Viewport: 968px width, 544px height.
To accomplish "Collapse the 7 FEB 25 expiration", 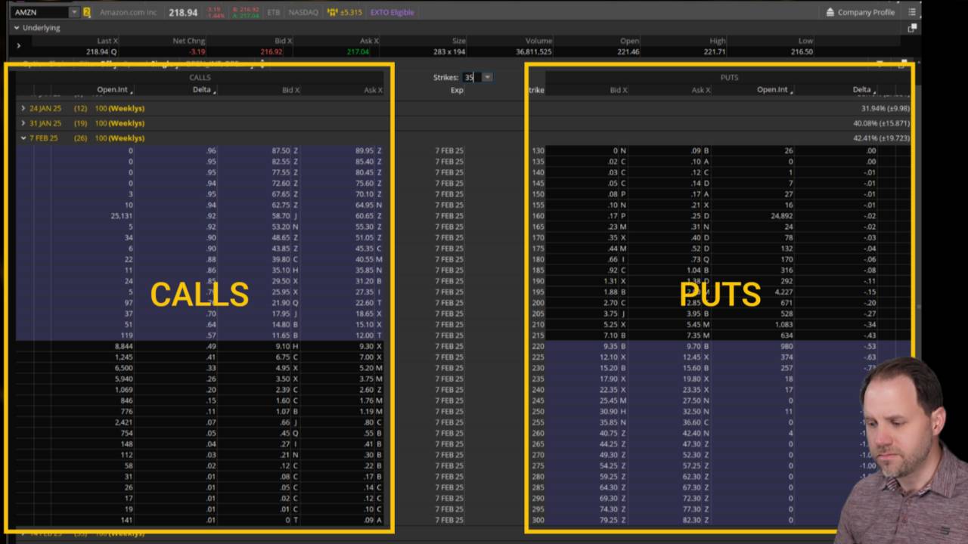I will (x=23, y=138).
